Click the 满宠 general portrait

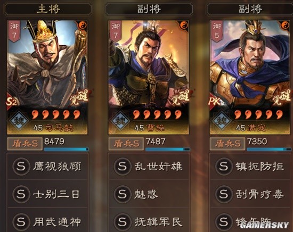(250, 78)
